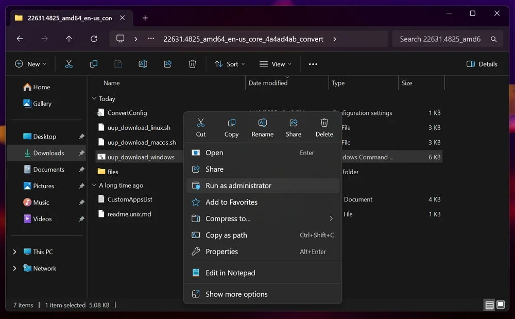Choose Show more options
The image size is (515, 319).
click(236, 294)
